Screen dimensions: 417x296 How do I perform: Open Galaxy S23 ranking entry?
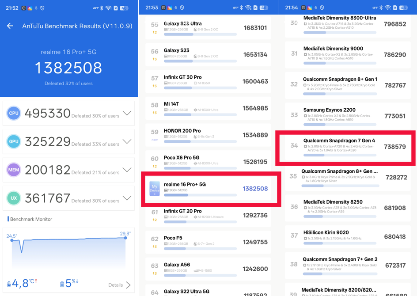point(208,54)
